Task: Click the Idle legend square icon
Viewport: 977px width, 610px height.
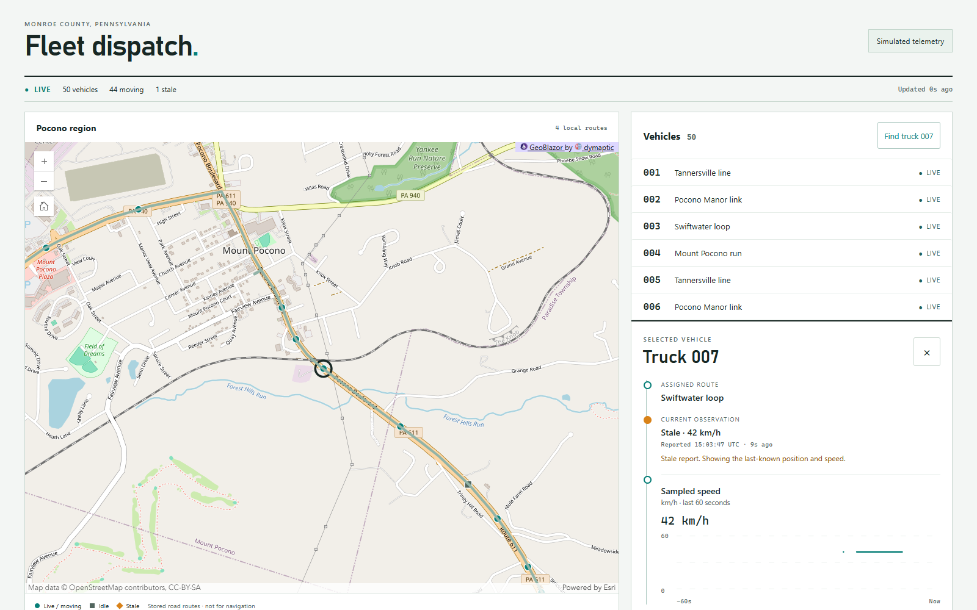Action: tap(92, 606)
